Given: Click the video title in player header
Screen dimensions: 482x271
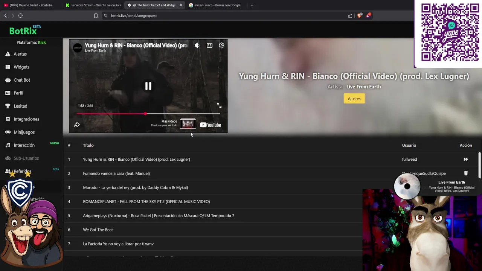Looking at the screenshot, I should [x=136, y=45].
